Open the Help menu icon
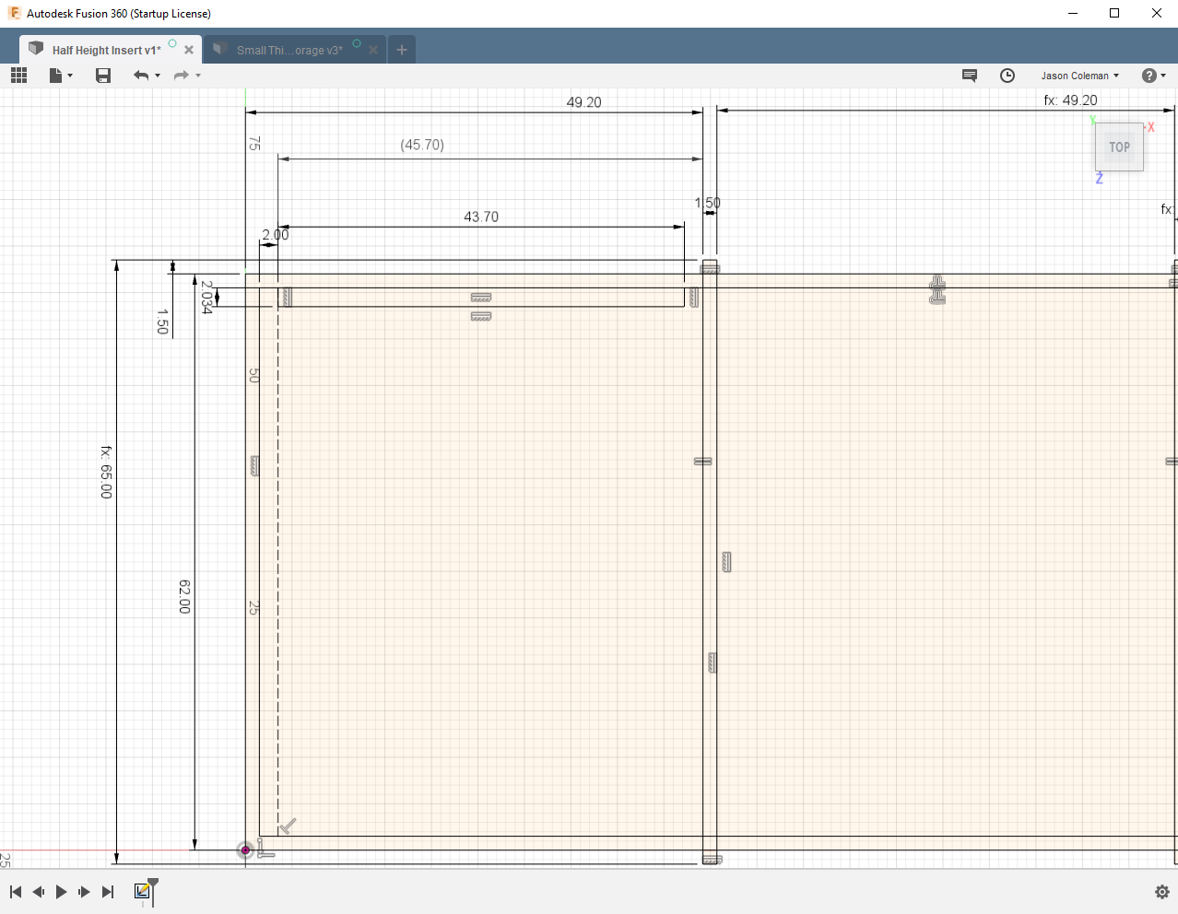Screen dimensions: 1178x914 (x=1149, y=76)
